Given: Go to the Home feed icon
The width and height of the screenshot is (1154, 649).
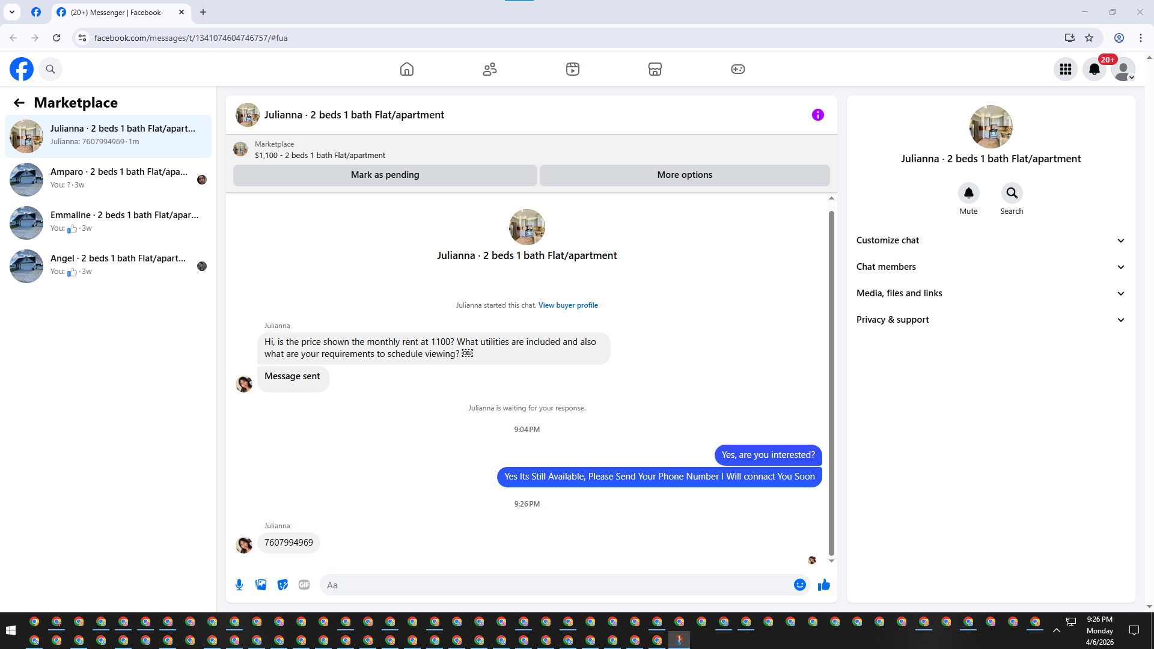Looking at the screenshot, I should point(407,69).
